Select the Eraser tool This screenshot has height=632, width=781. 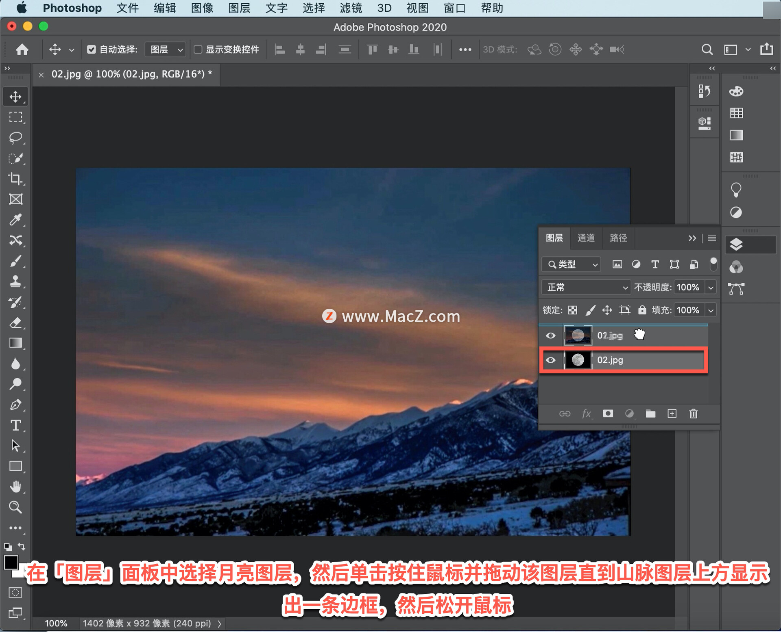pos(15,323)
